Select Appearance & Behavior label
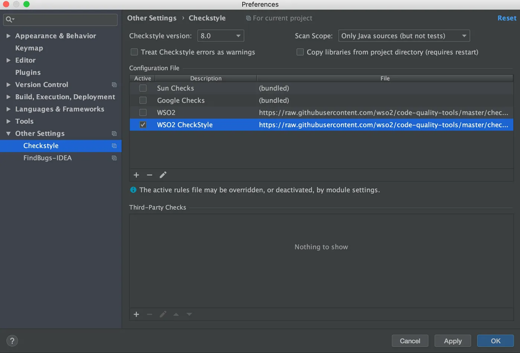Screen dimensions: 520x353 [x=56, y=36]
